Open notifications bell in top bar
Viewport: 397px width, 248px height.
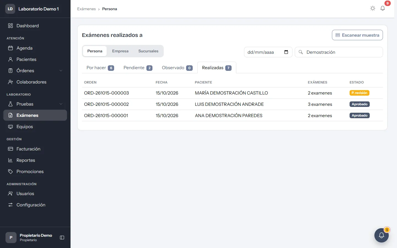(x=383, y=8)
